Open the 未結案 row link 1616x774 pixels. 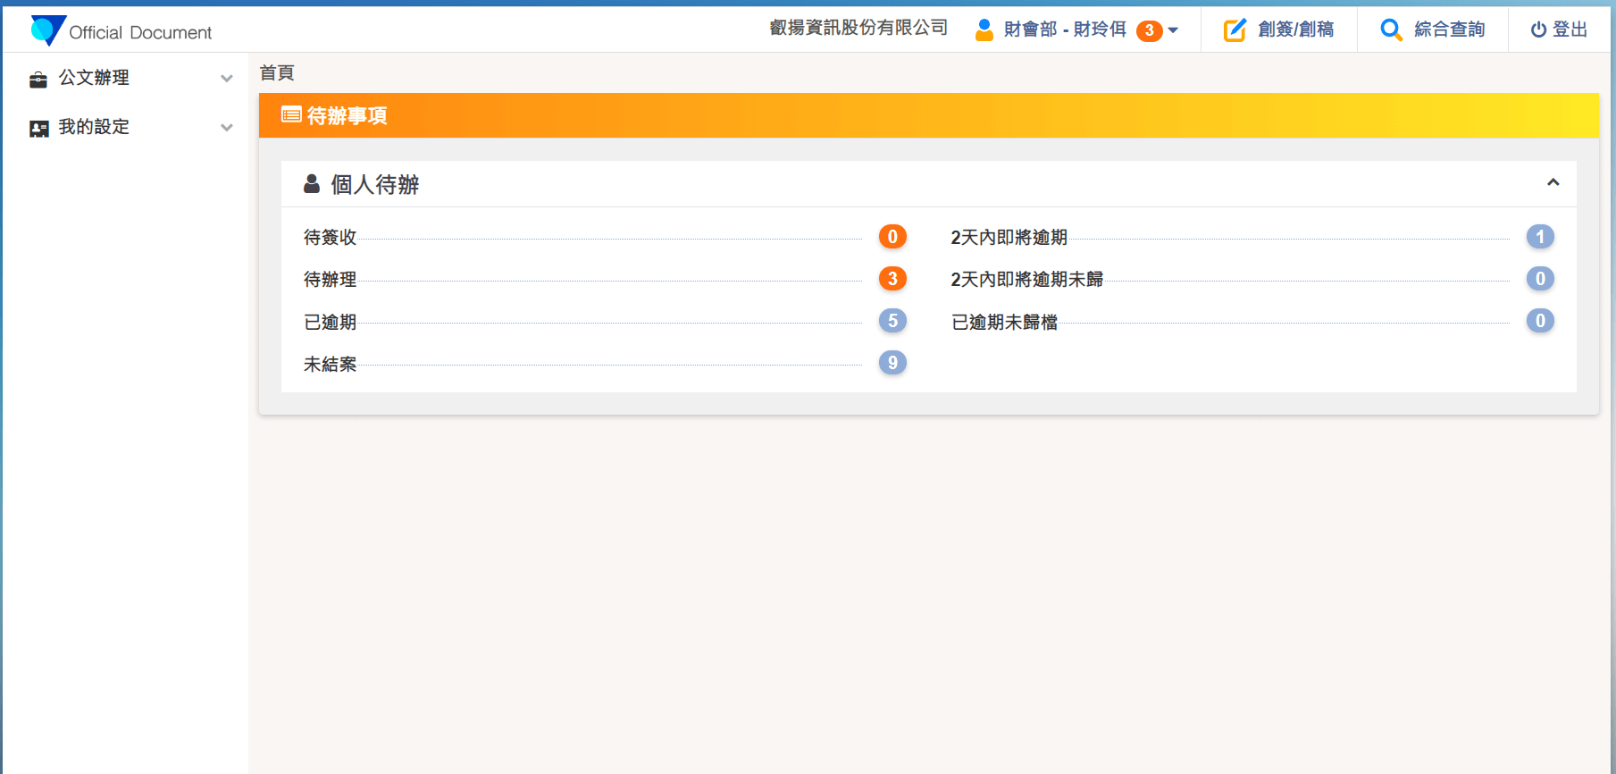331,364
